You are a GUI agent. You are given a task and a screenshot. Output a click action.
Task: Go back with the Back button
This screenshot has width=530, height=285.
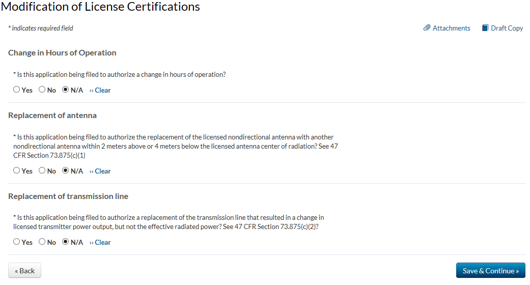25,271
